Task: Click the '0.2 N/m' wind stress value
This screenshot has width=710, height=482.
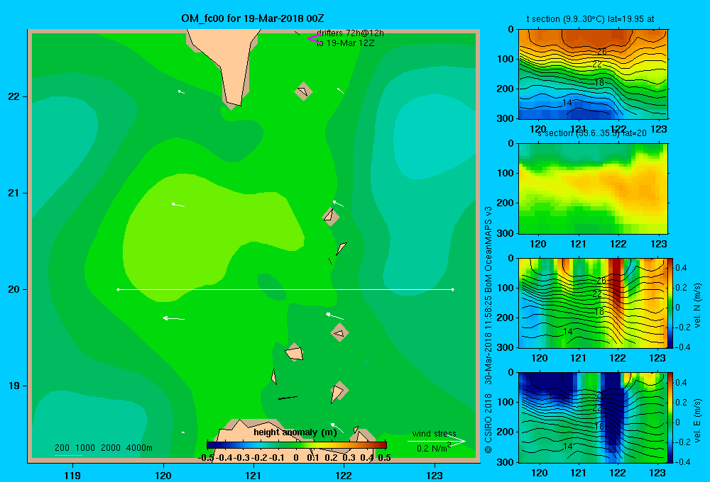Action: pos(433,449)
